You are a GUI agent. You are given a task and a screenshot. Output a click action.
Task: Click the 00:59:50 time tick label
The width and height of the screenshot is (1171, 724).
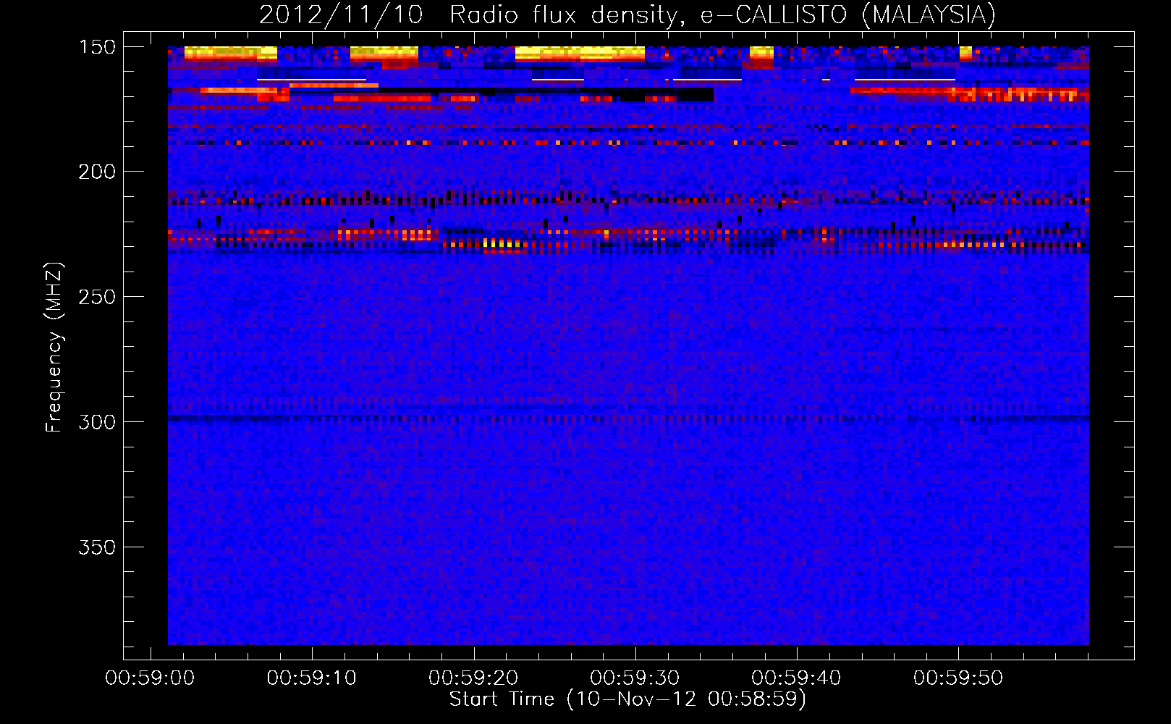coord(958,678)
